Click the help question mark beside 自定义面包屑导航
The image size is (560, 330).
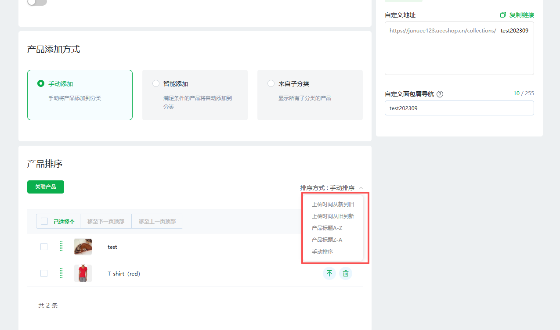[440, 94]
